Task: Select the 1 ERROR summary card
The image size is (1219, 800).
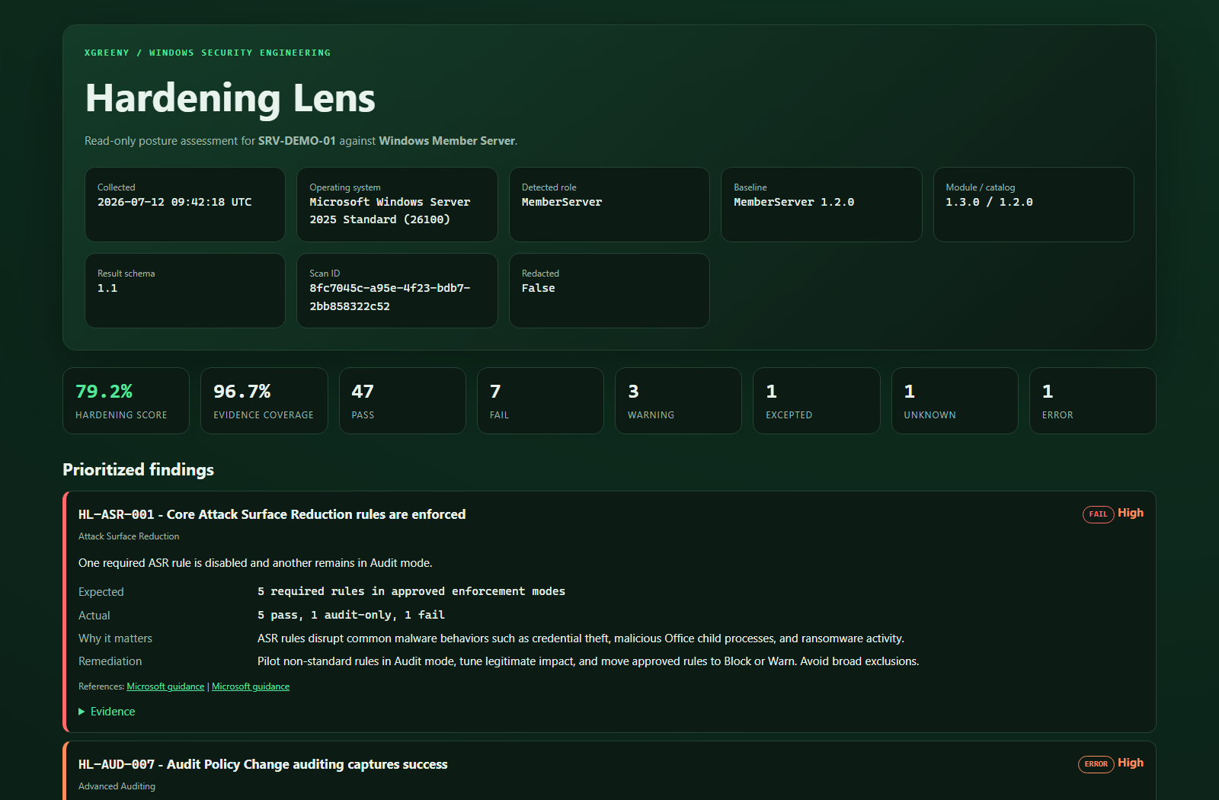Action: [1093, 401]
